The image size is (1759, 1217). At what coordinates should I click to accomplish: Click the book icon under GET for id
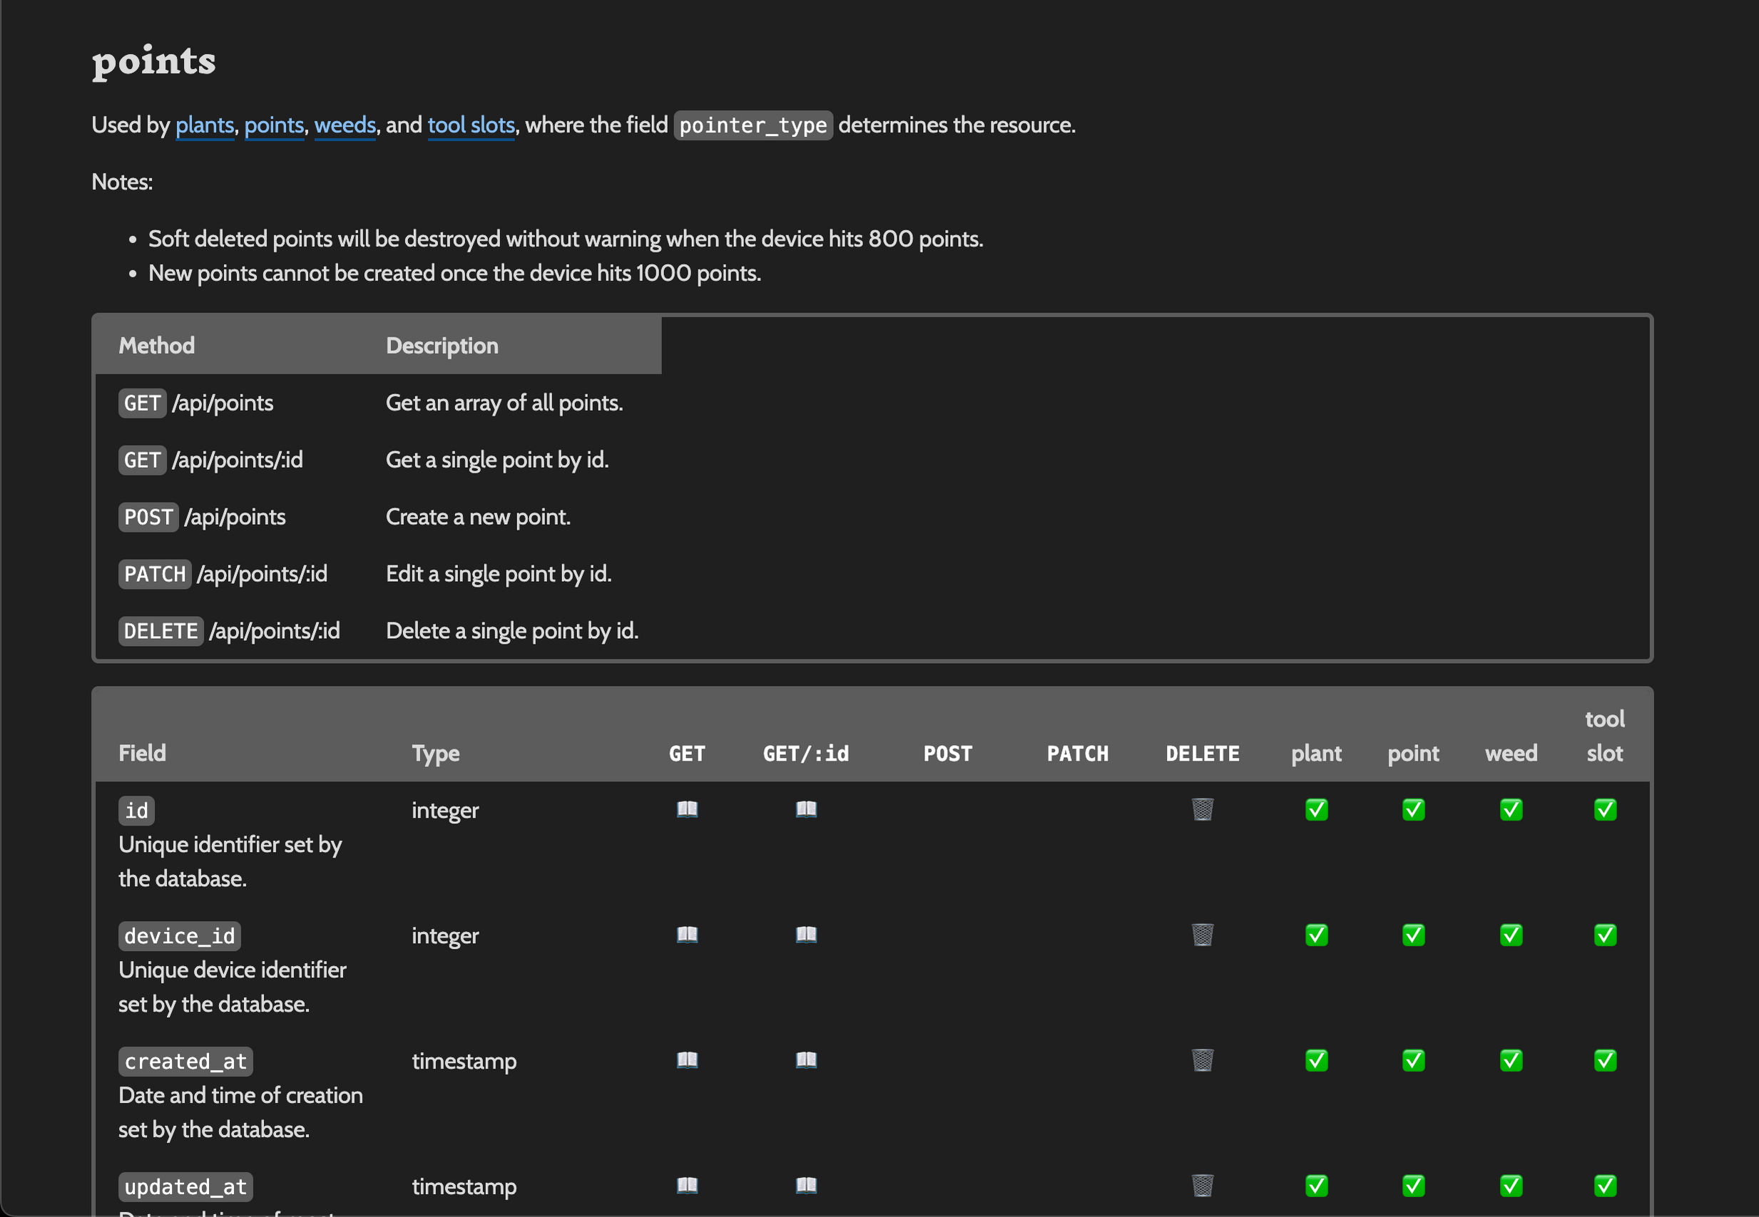(686, 809)
